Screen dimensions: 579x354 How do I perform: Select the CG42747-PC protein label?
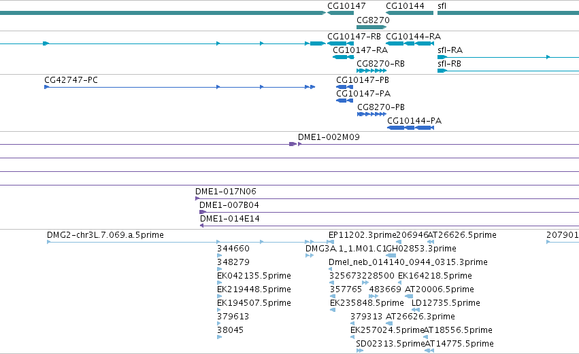[71, 80]
